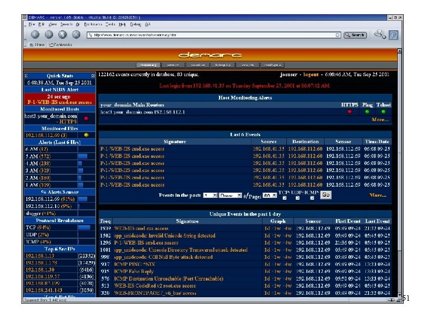
Task: Click the green Telnet indicator for host3
Action: point(383,112)
